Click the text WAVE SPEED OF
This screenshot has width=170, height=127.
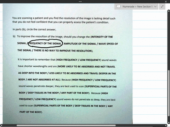(108, 44)
